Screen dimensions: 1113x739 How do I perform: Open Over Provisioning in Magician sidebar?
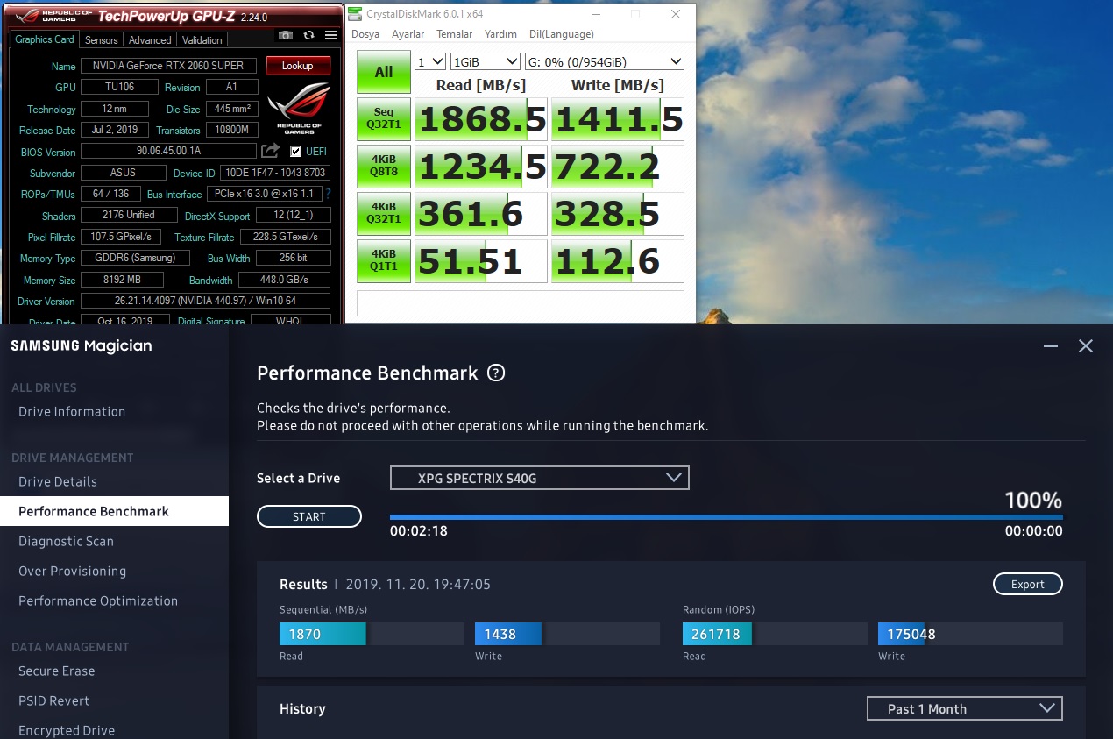pos(72,571)
